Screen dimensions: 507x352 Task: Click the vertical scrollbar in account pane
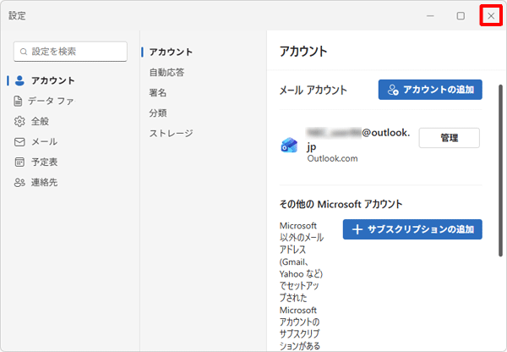(x=500, y=171)
